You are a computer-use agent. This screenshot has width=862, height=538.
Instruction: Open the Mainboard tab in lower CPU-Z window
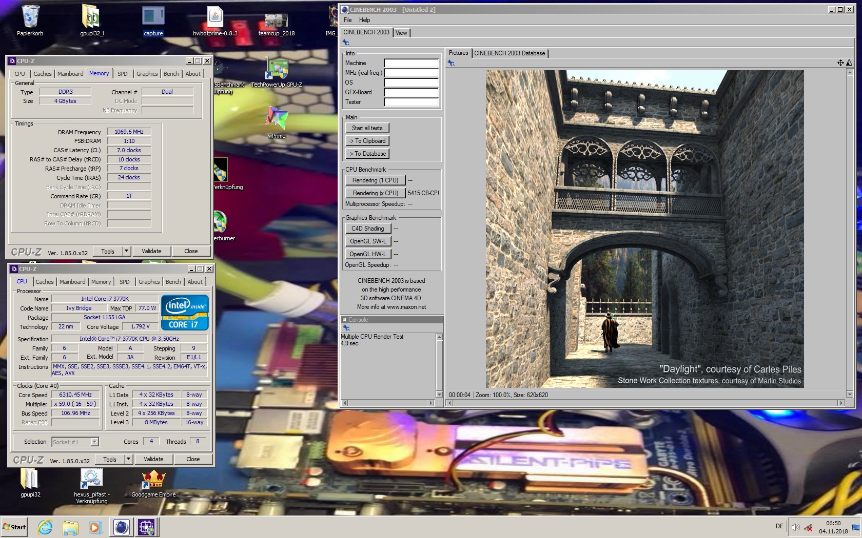[x=72, y=282]
